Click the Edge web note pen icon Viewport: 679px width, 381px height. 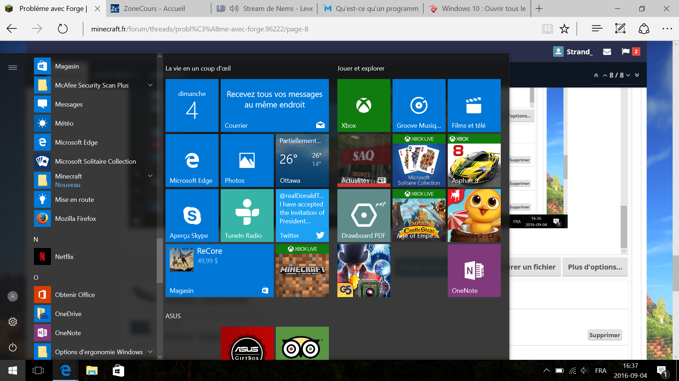pos(620,29)
